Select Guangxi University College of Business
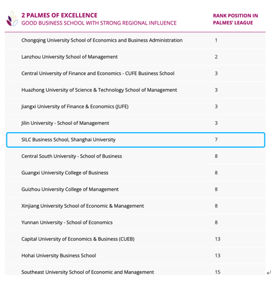This screenshot has width=272, height=284. coord(64,173)
